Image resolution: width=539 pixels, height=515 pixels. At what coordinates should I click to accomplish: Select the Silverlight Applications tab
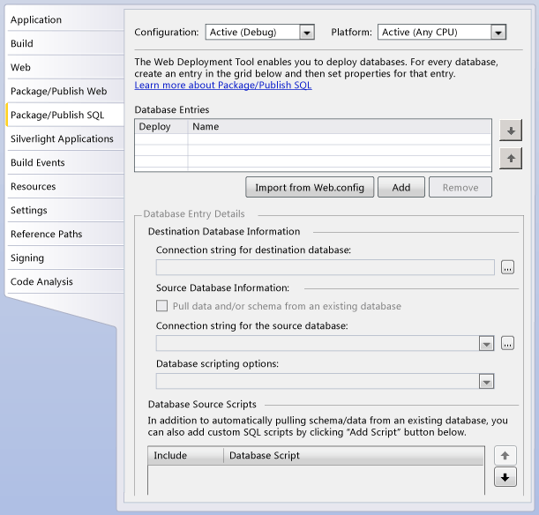(62, 138)
